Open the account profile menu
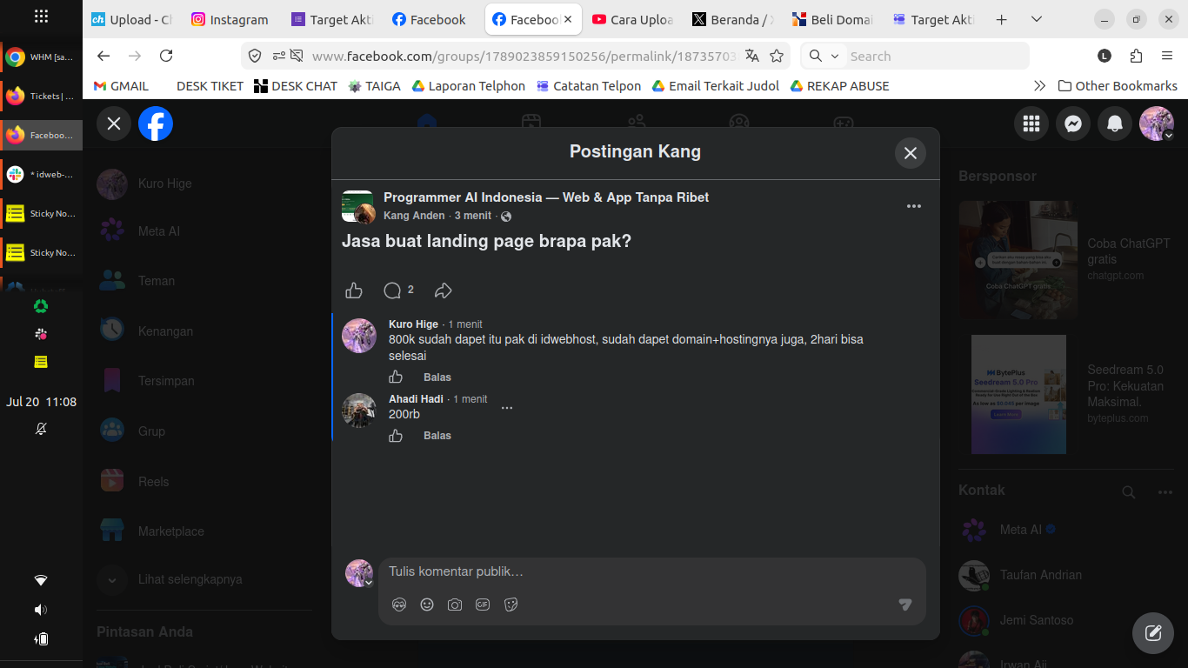This screenshot has width=1188, height=668. [1157, 124]
